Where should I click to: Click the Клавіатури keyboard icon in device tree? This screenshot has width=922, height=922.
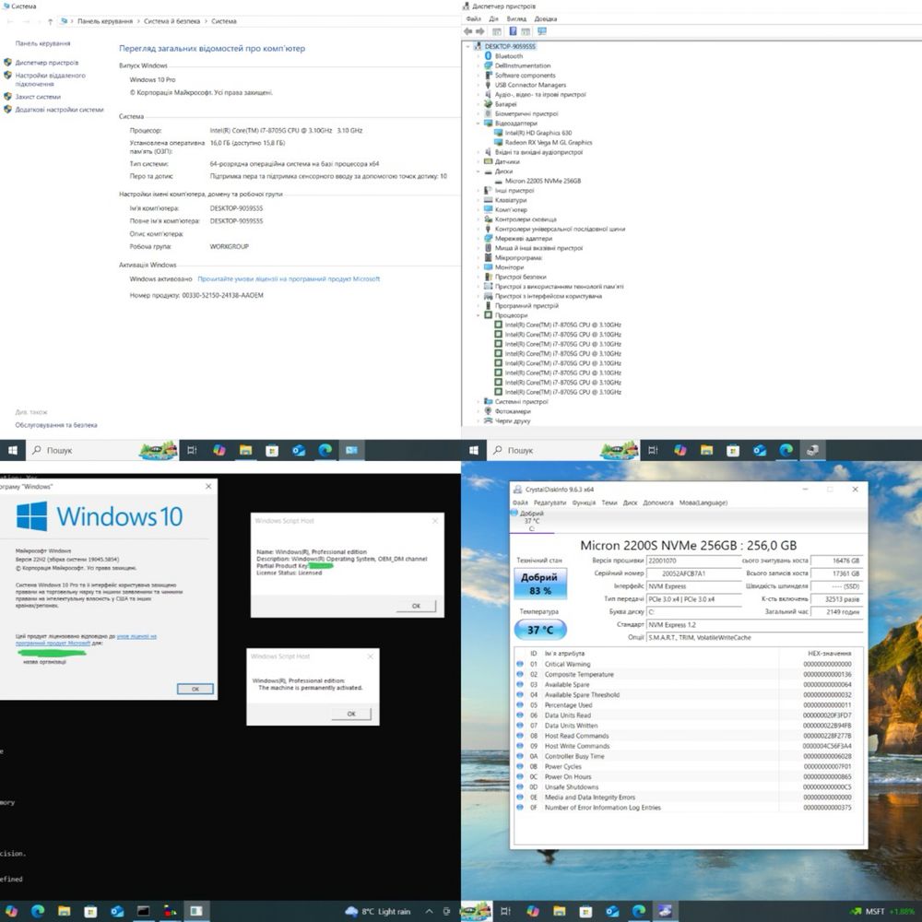click(488, 200)
